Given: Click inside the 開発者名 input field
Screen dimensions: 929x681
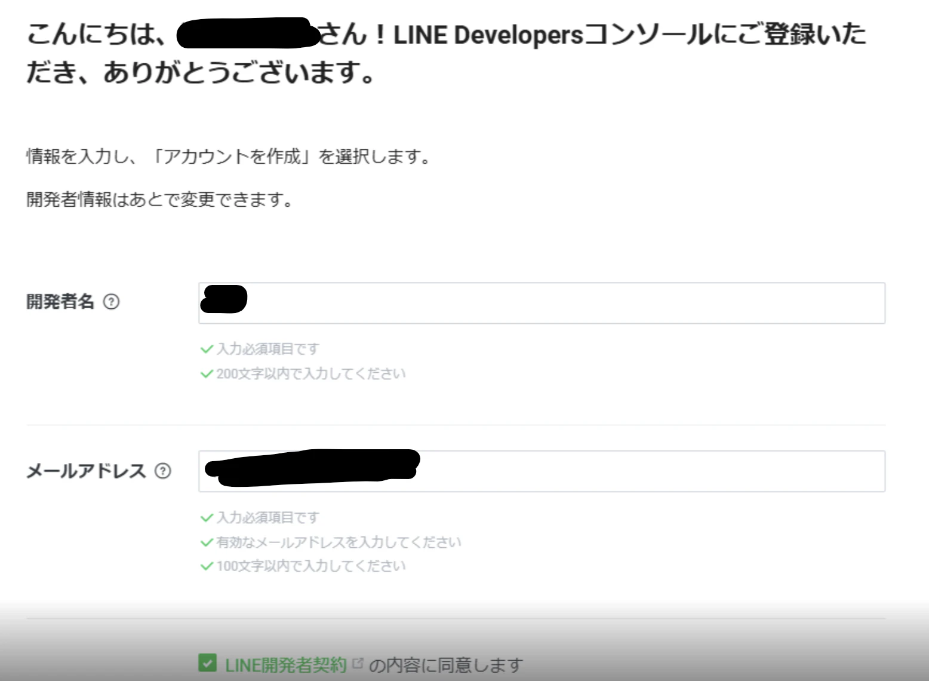Looking at the screenshot, I should (x=542, y=303).
